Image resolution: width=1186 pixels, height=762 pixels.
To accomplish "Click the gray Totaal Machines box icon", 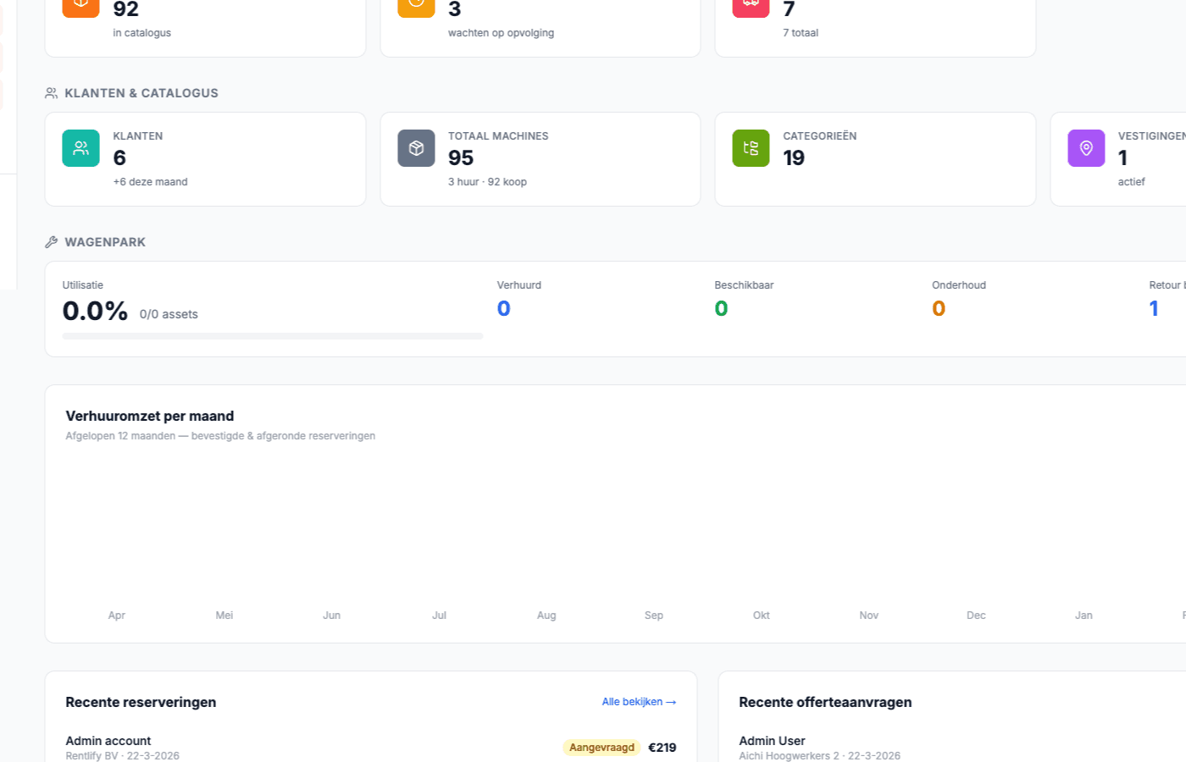I will [x=416, y=147].
